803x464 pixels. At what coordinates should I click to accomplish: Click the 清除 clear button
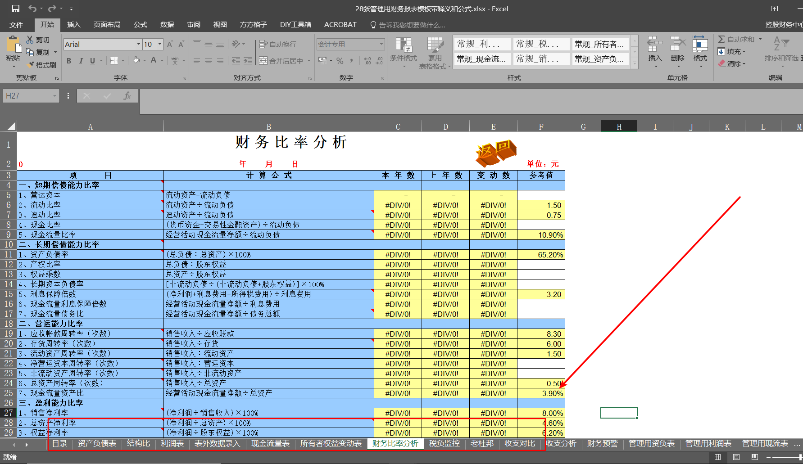732,64
